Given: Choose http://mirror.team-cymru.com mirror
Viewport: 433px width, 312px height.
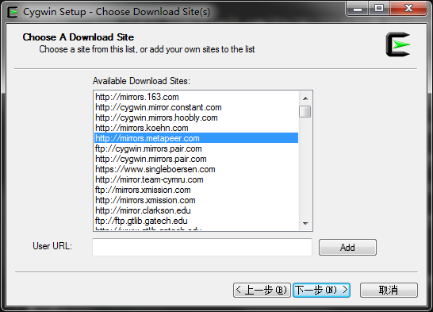Looking at the screenshot, I should tap(196, 179).
